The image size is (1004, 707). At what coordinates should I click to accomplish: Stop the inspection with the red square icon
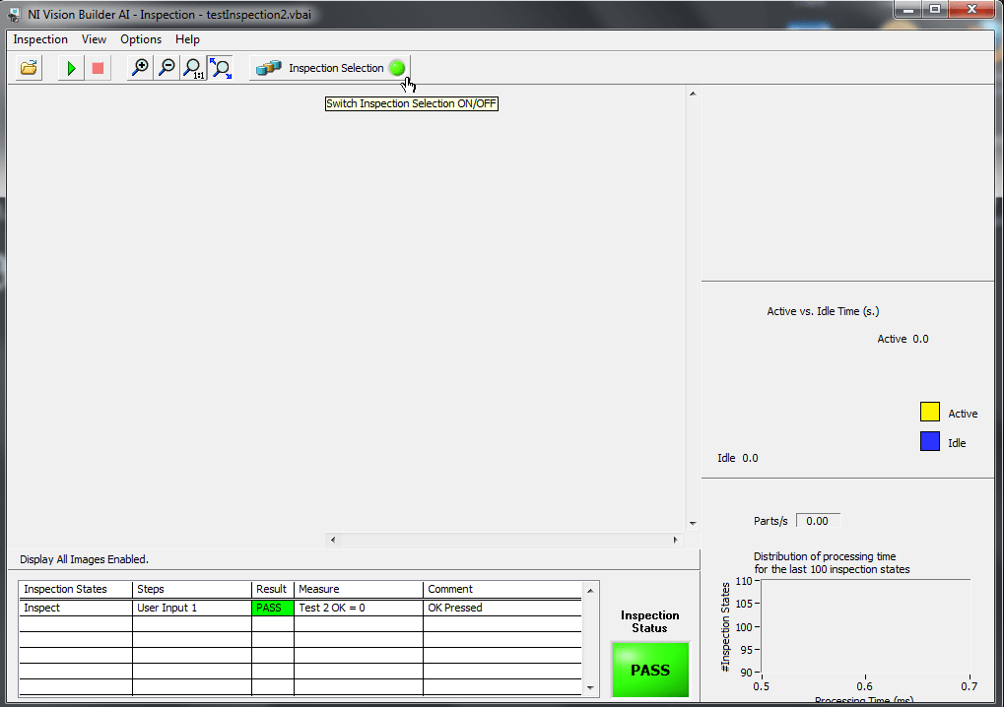[97, 67]
